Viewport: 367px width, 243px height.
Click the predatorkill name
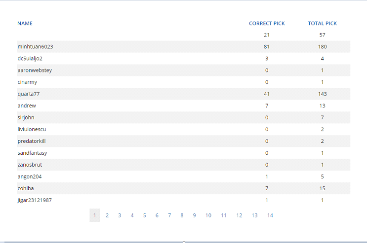point(32,141)
